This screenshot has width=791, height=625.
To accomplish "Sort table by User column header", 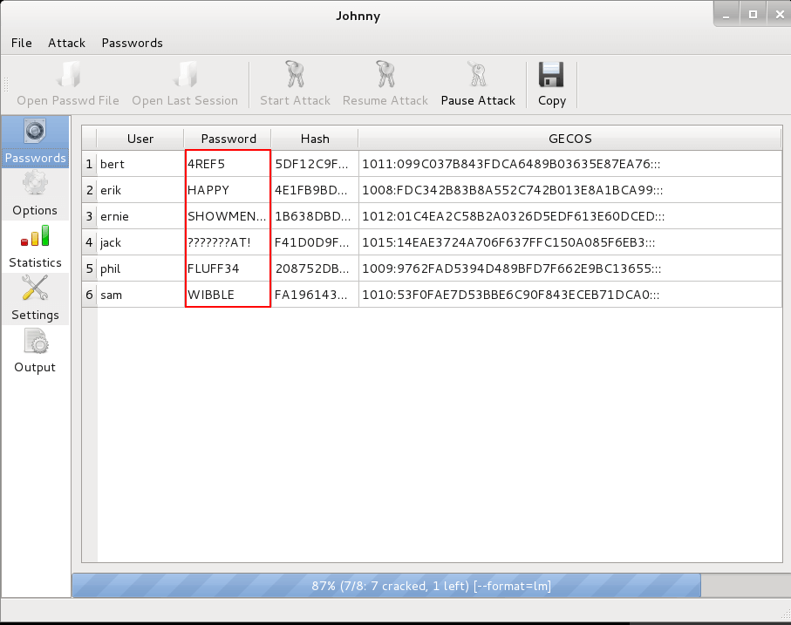I will (x=140, y=139).
